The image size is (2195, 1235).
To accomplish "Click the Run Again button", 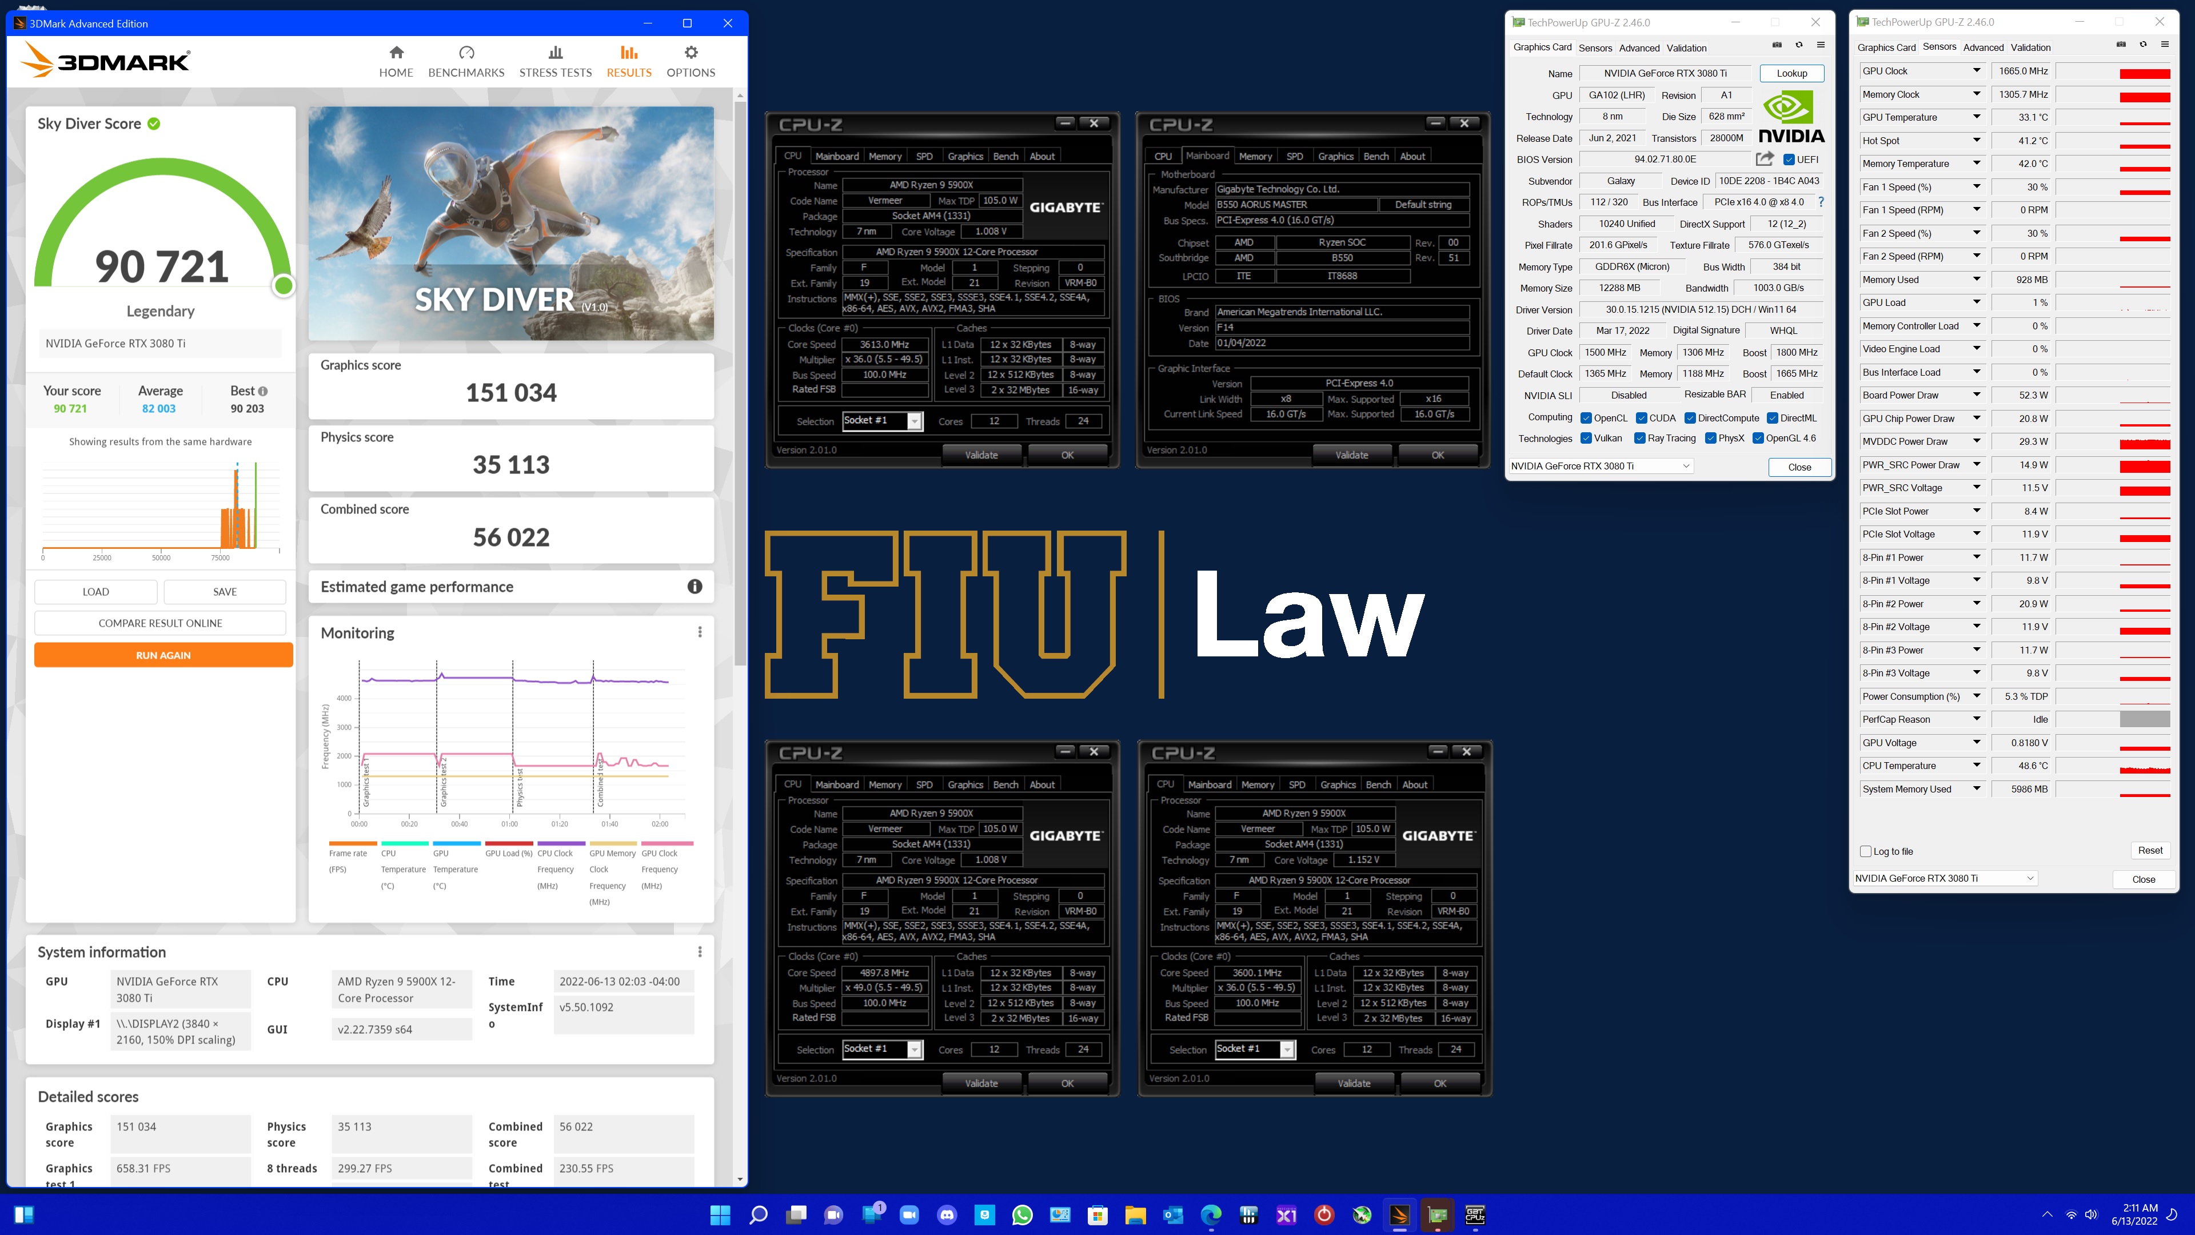I will pyautogui.click(x=163, y=655).
